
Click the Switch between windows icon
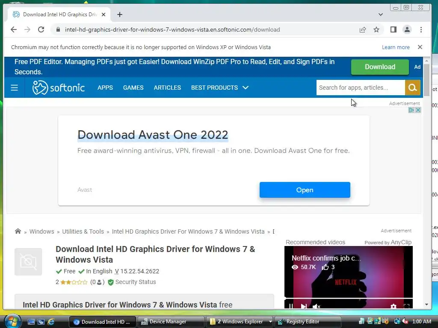tap(41, 322)
